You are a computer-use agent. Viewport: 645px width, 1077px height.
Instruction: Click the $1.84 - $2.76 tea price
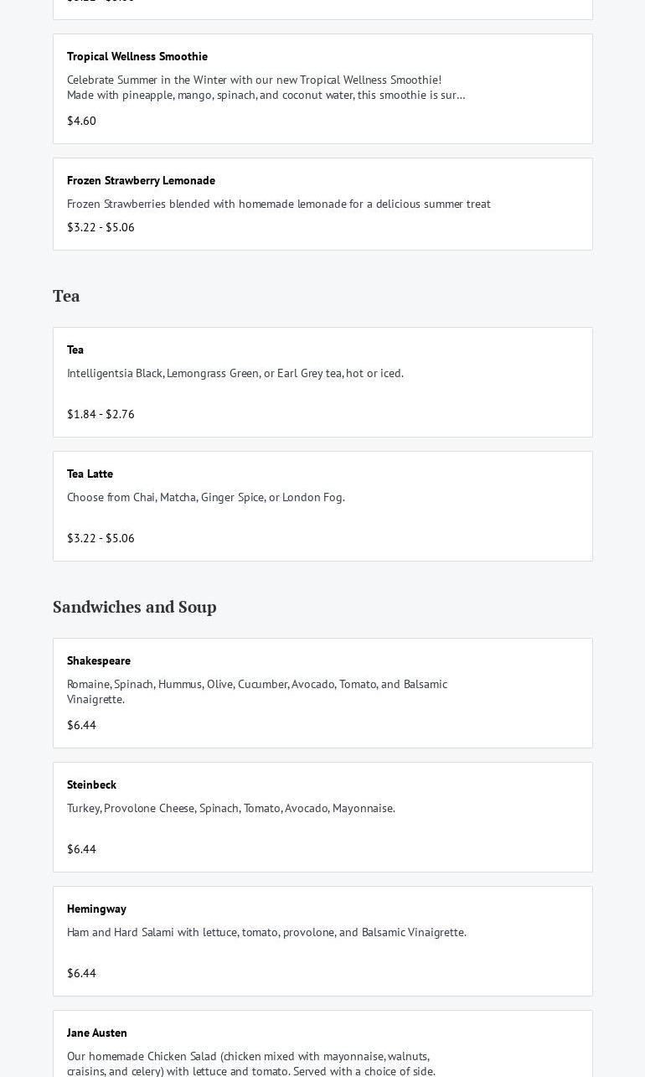point(101,414)
